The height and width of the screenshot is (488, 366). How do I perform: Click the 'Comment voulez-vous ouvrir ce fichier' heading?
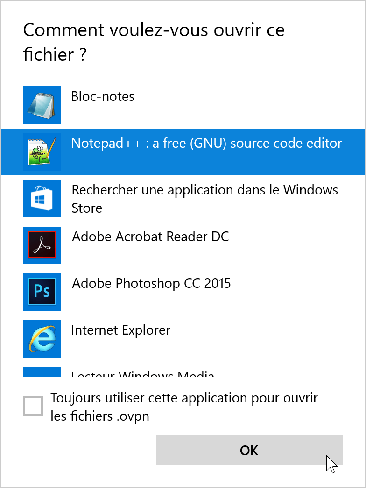(154, 42)
